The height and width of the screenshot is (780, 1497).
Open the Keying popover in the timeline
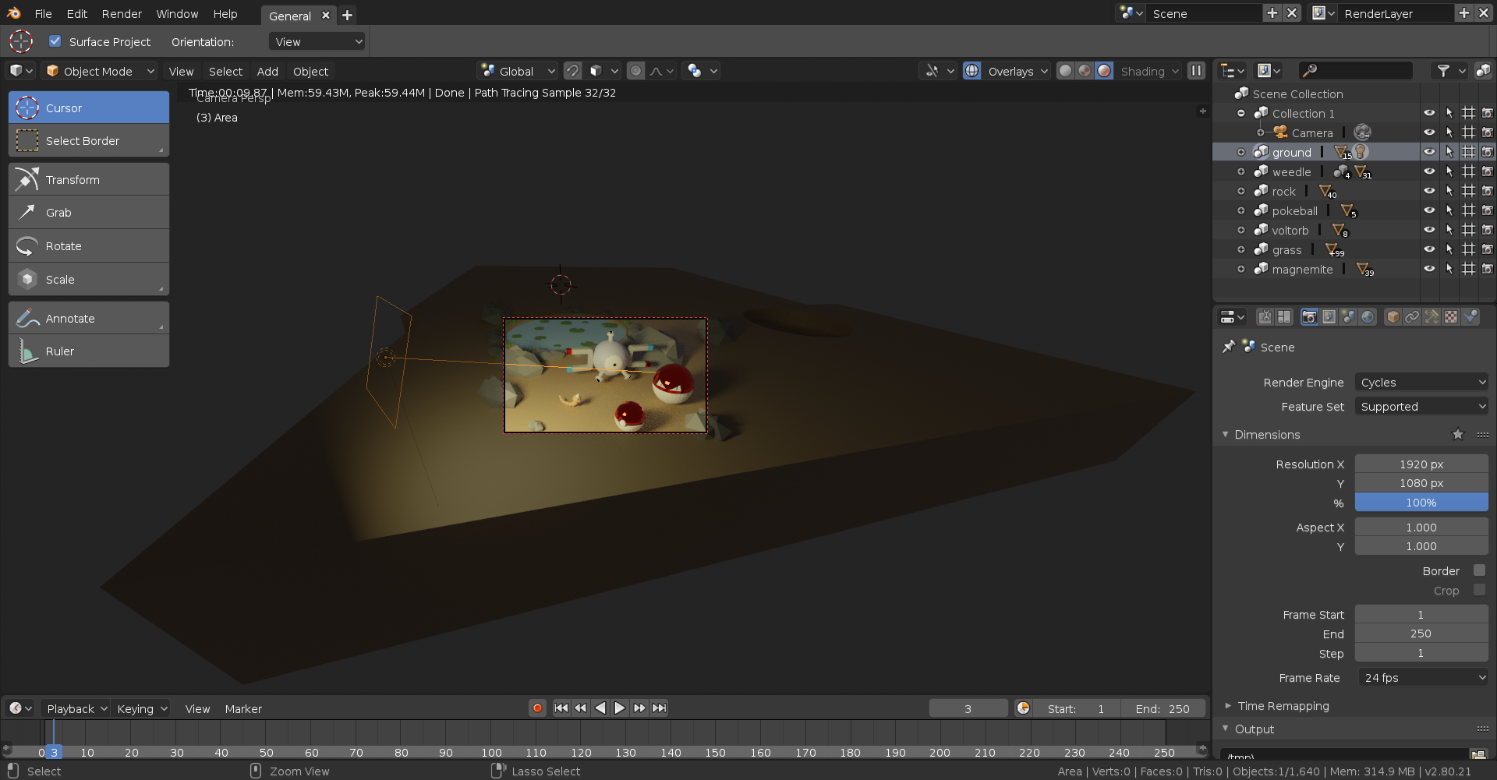point(141,708)
